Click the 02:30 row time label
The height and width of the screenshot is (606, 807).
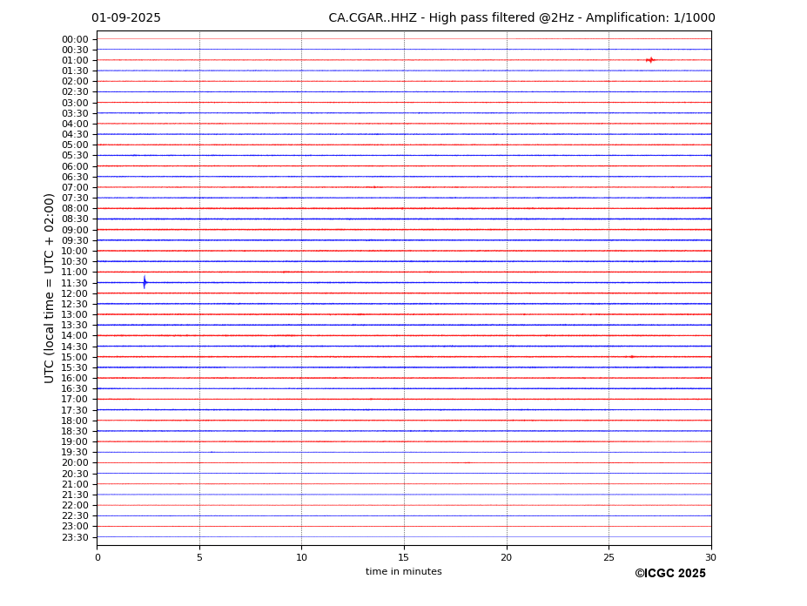(x=75, y=92)
